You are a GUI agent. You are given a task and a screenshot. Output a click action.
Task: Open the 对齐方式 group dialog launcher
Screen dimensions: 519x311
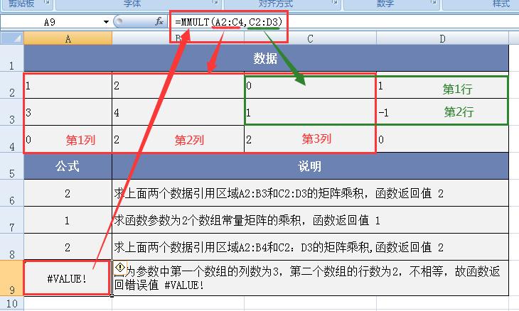coord(336,2)
